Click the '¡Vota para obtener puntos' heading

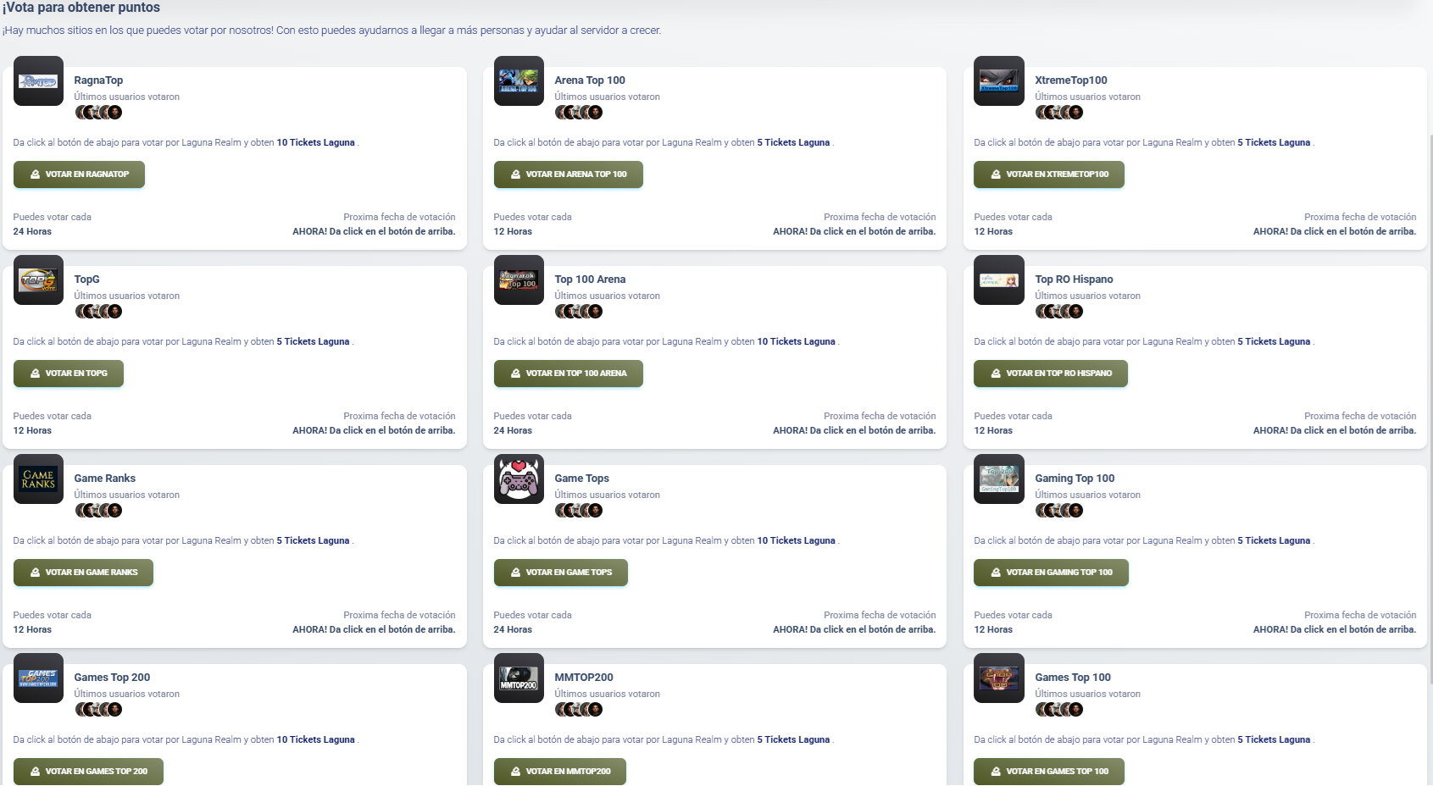coord(81,8)
